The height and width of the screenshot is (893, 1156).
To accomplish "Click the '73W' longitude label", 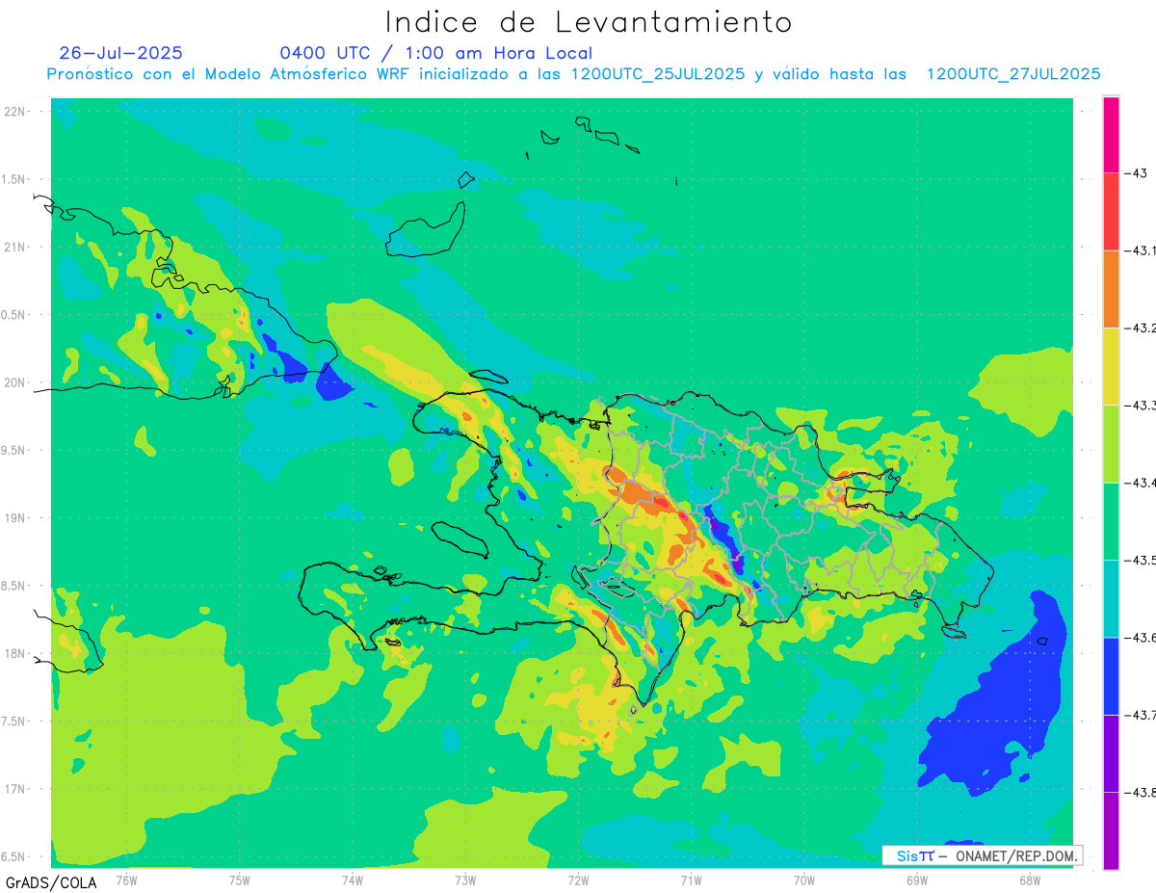I will tap(465, 880).
